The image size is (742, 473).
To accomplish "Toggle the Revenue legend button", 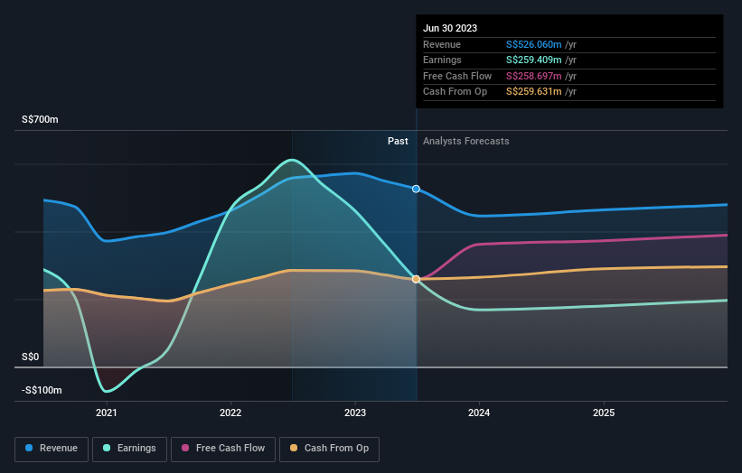I will (x=52, y=449).
